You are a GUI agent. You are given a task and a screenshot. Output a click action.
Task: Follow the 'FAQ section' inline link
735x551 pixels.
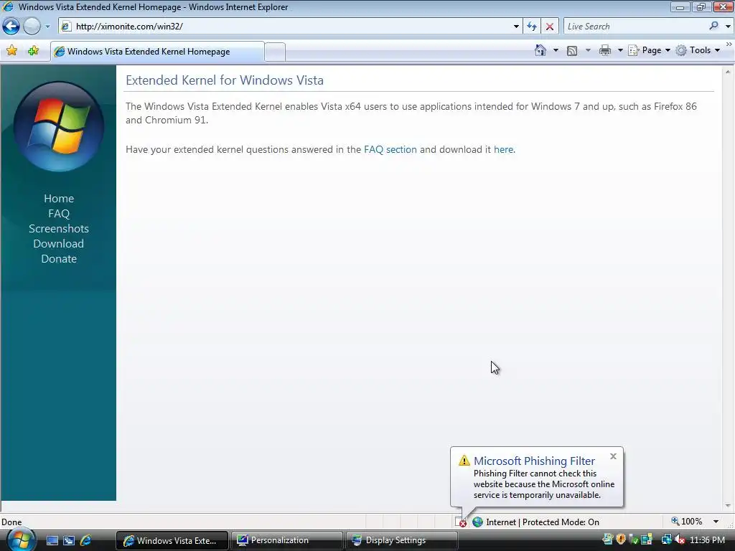coord(390,149)
